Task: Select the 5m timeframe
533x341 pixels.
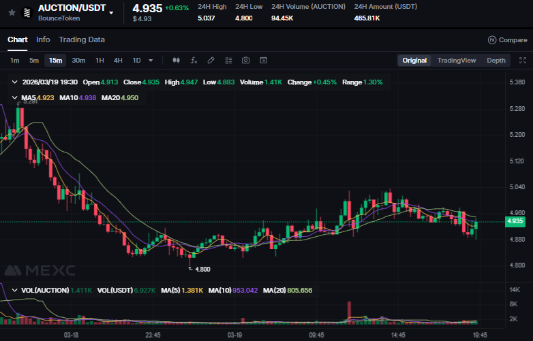Action: pos(34,61)
